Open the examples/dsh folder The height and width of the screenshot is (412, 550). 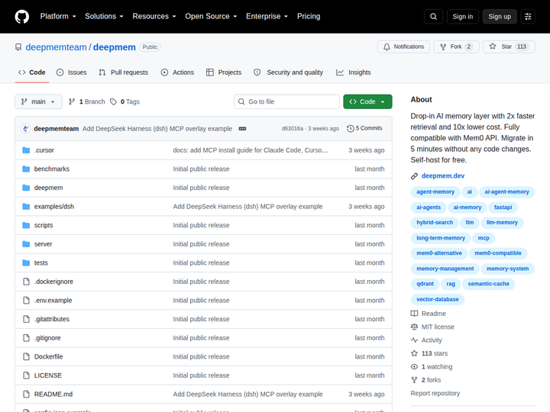[x=54, y=207]
